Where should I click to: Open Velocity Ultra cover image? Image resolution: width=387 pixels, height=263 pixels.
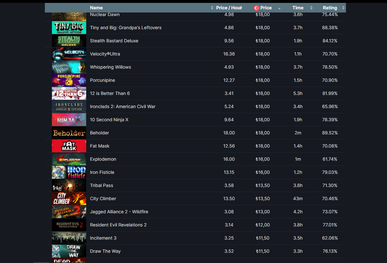(69, 54)
